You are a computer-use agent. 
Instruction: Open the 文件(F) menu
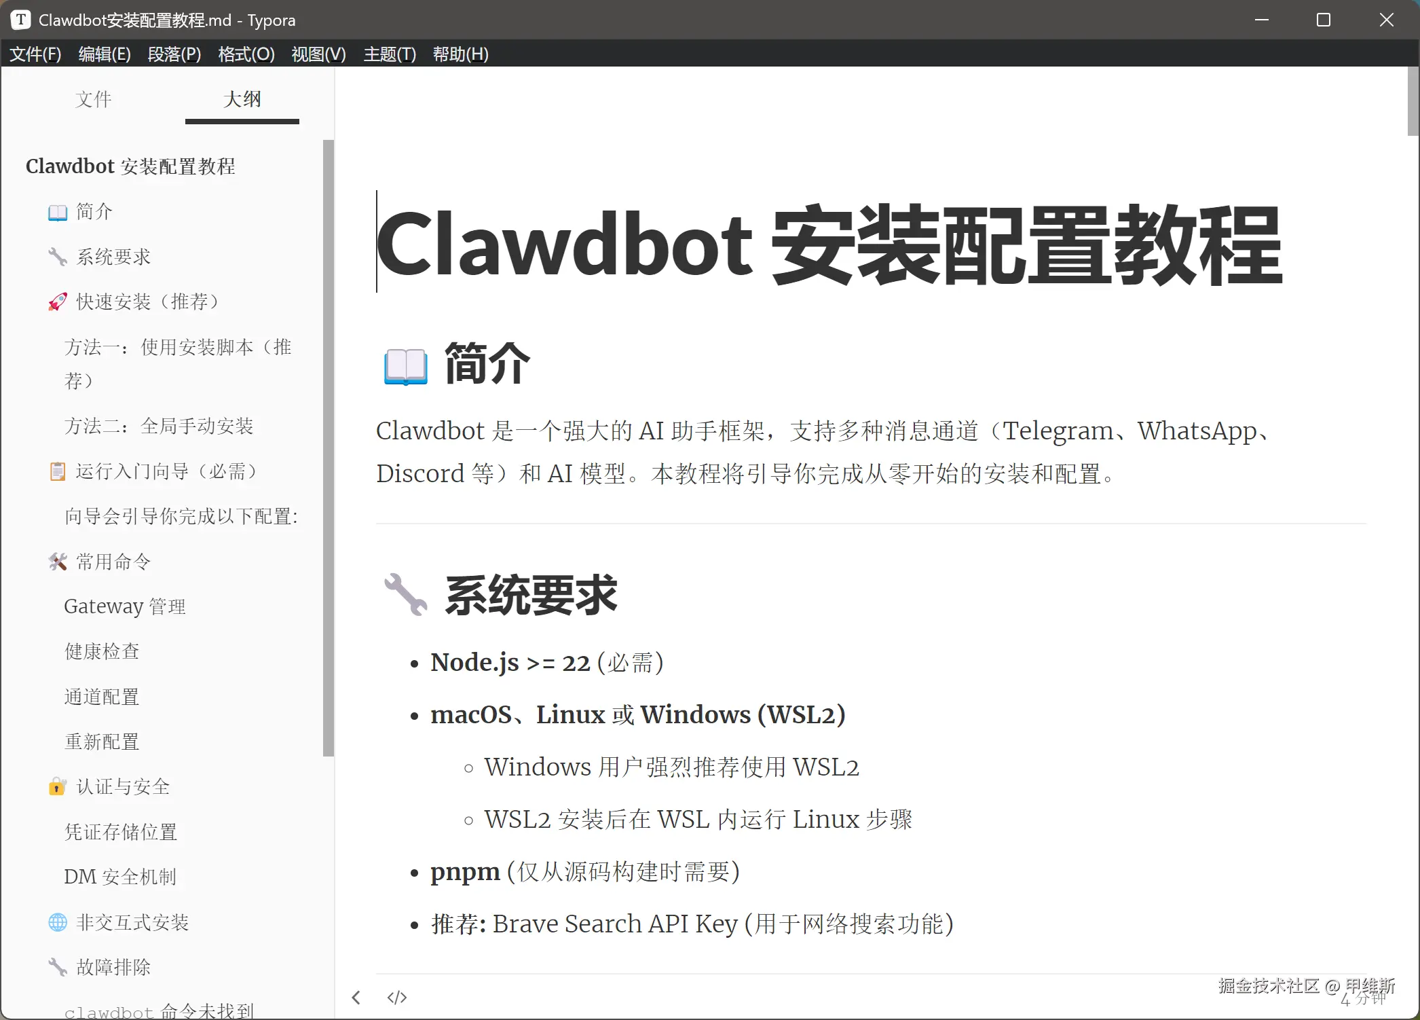click(x=35, y=54)
